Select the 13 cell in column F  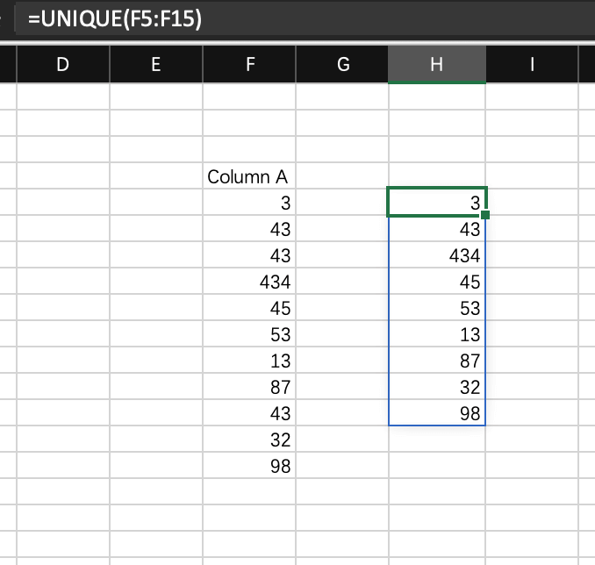[249, 361]
